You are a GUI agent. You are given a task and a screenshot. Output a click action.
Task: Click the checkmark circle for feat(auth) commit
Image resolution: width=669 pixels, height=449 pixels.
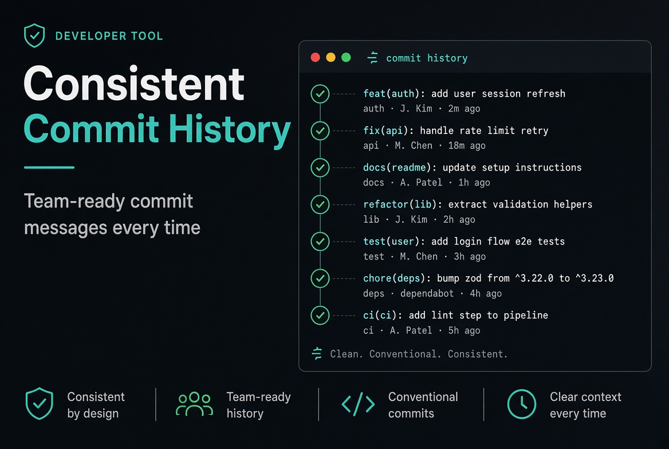coord(320,94)
